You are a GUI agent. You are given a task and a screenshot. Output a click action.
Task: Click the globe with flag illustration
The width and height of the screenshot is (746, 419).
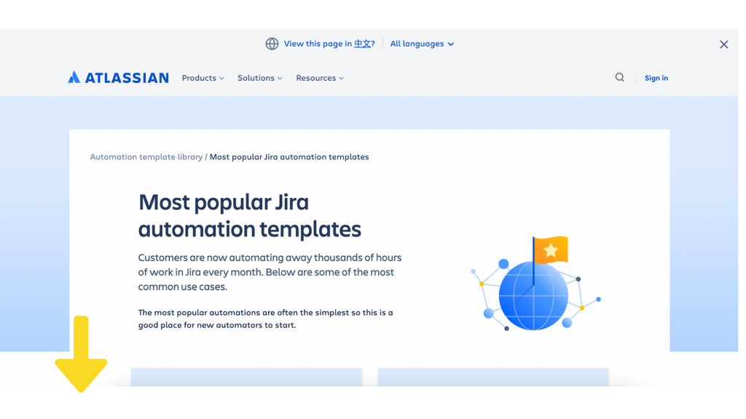click(x=535, y=283)
